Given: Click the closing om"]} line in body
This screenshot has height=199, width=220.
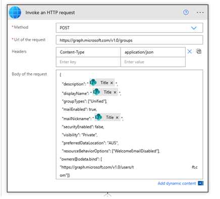Looking at the screenshot, I should pyautogui.click(x=65, y=175).
